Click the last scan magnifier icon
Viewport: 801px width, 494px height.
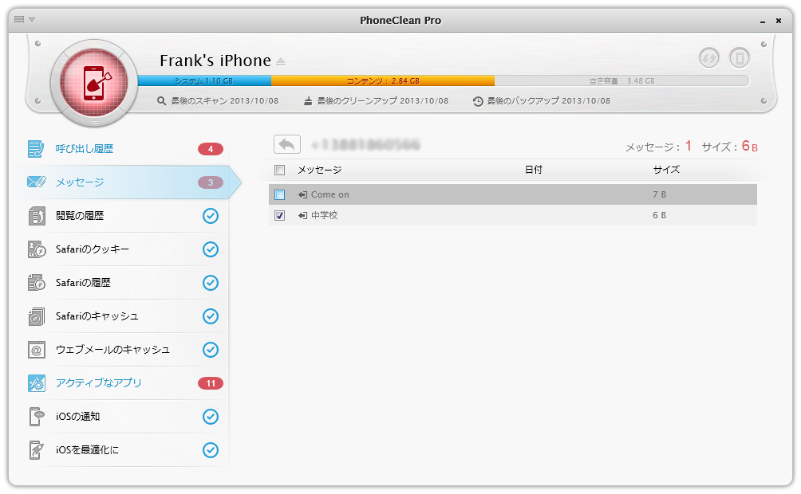pos(161,101)
